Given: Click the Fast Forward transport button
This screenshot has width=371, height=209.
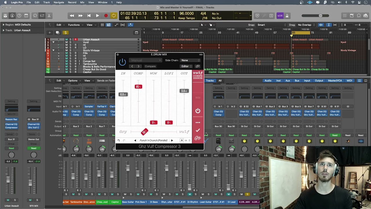Looking at the screenshot, I should (80, 16).
